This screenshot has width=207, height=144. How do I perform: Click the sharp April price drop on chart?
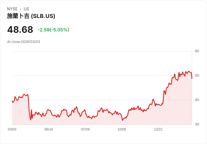(x=29, y=107)
